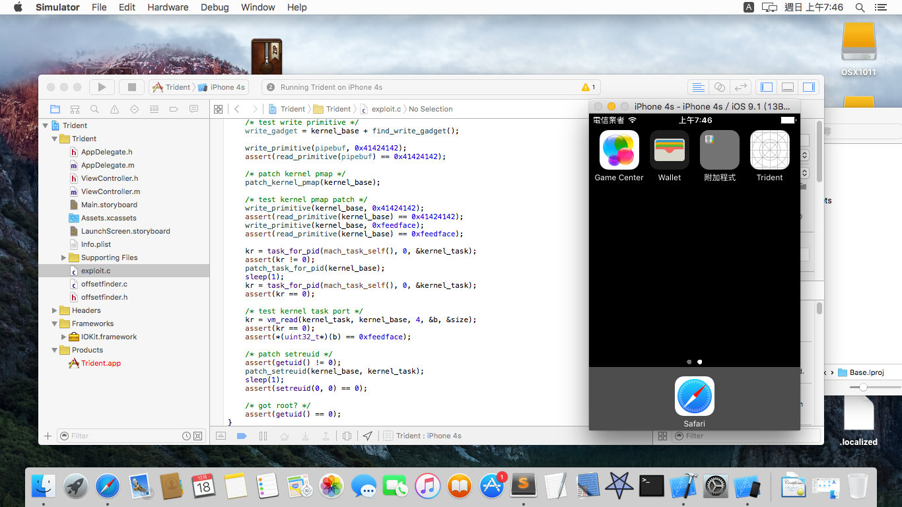
Task: Toggle the Utilities pane visibility
Action: (808, 87)
